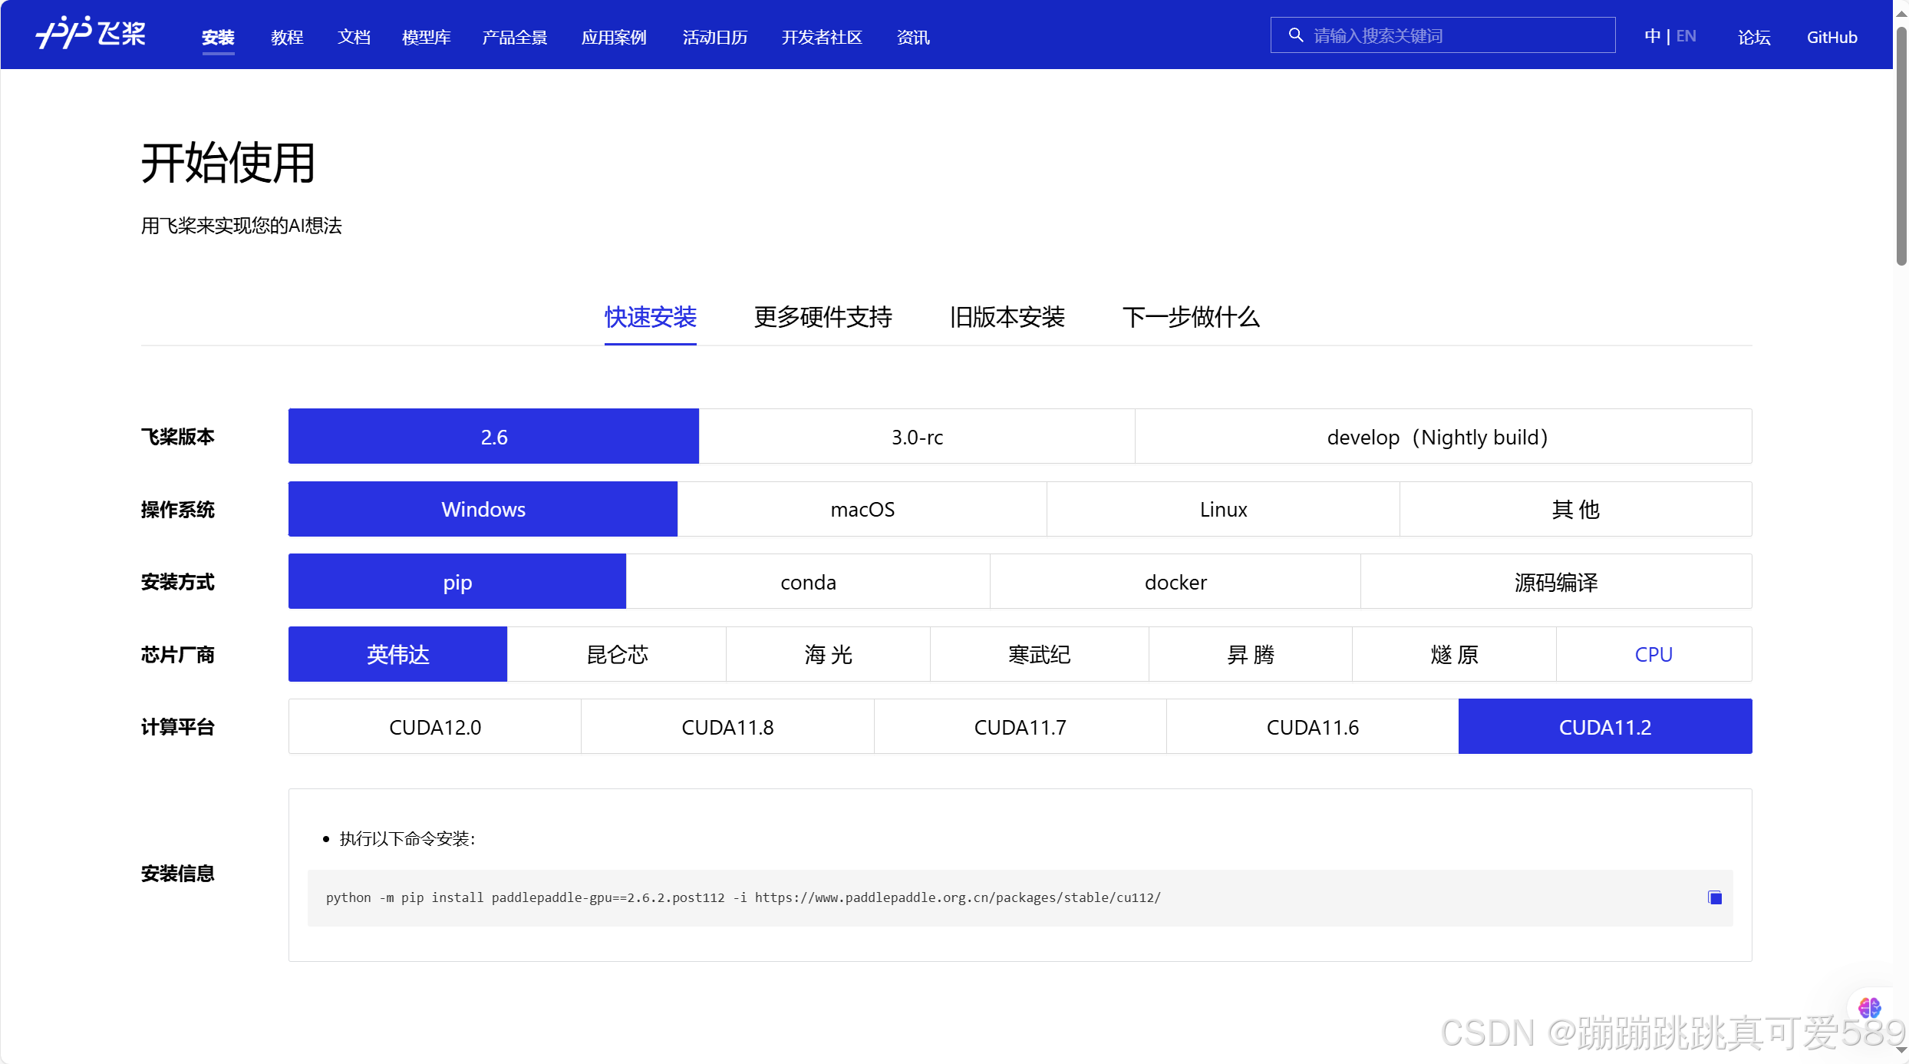Select conda install method
The height and width of the screenshot is (1064, 1909).
pyautogui.click(x=808, y=582)
